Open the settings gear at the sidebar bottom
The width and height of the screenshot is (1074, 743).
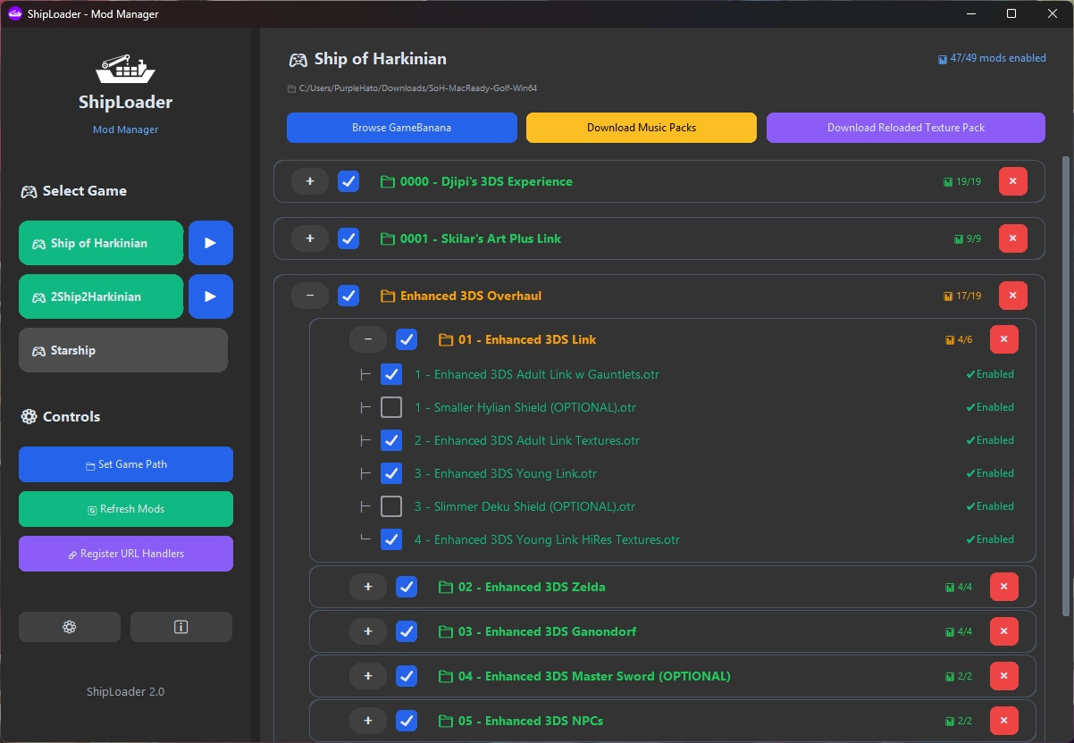(69, 627)
